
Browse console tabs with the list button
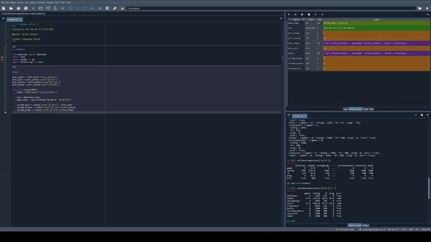coord(289,115)
